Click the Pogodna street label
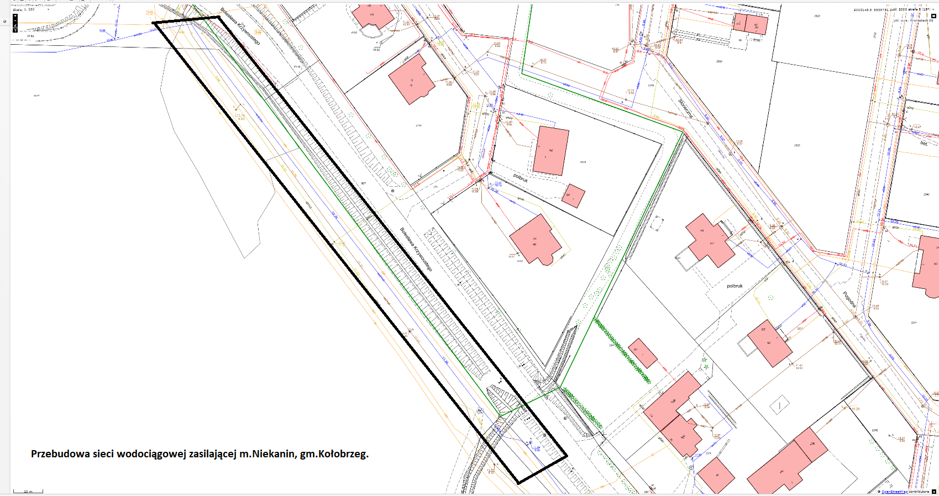This screenshot has height=496, width=939. point(849,299)
